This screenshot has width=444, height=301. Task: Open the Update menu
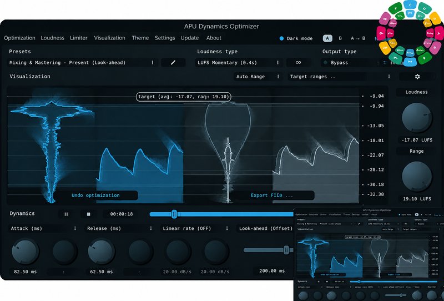190,38
